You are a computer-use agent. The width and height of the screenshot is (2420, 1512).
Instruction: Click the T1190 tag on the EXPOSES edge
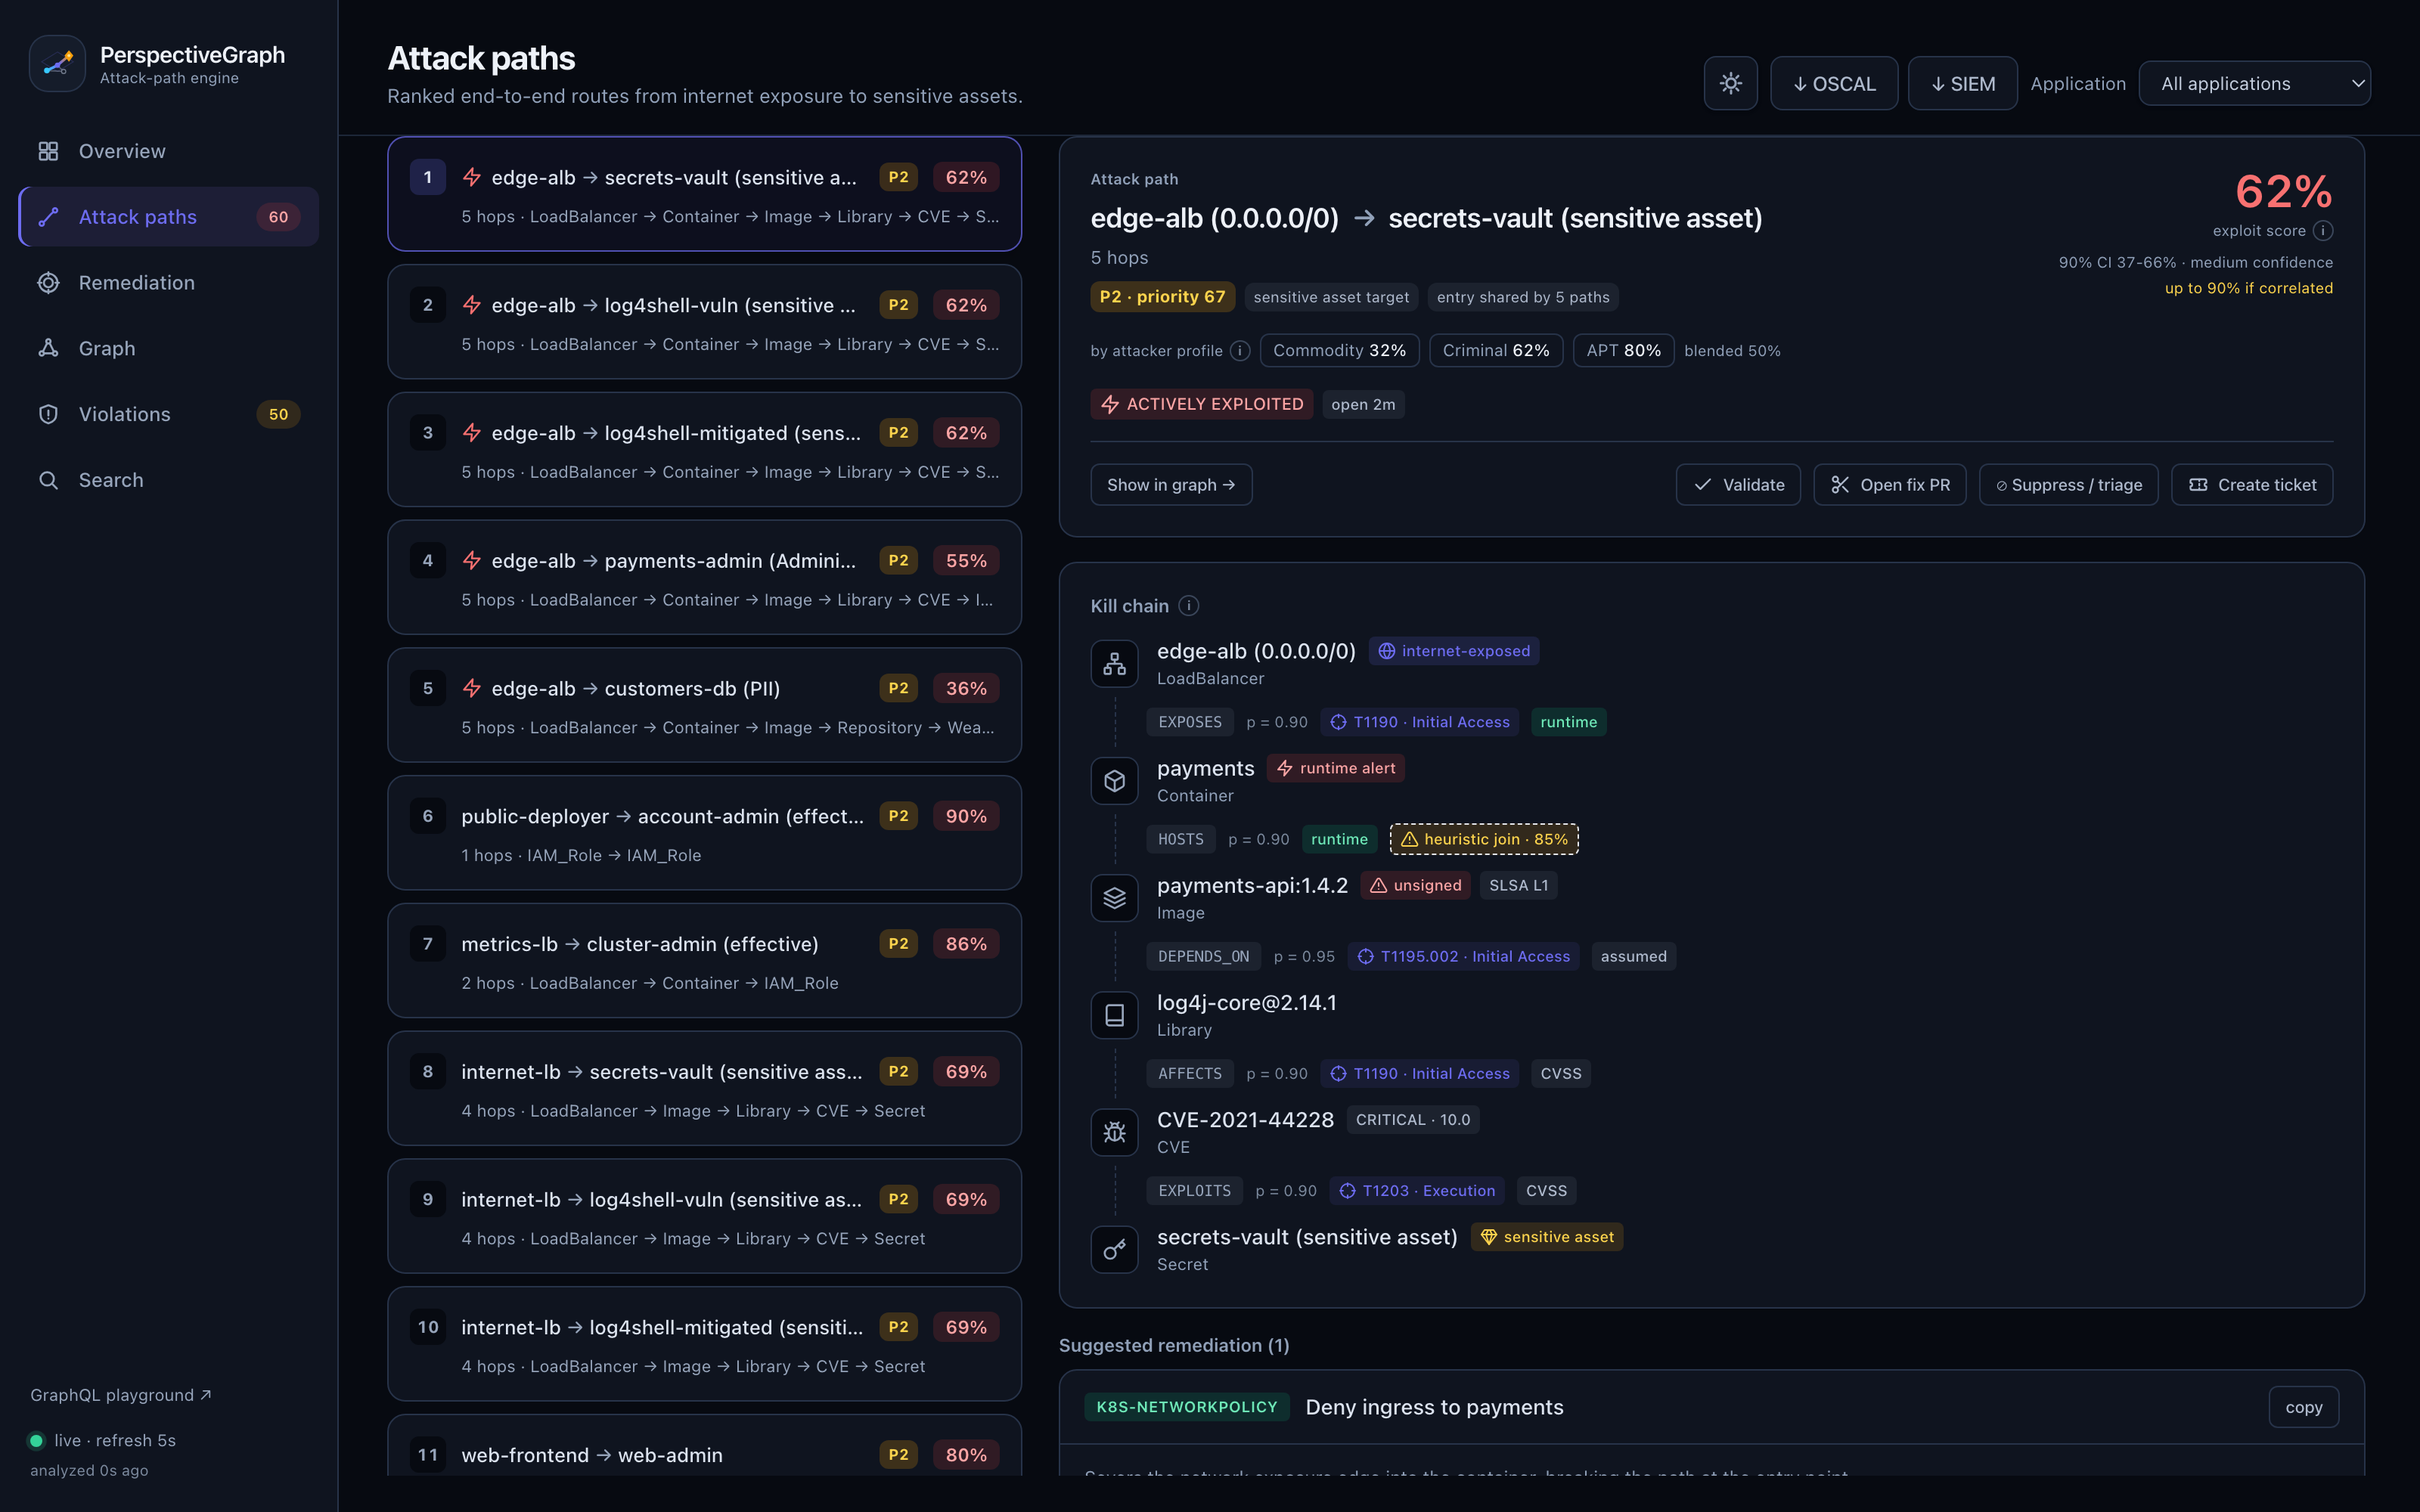(1420, 722)
